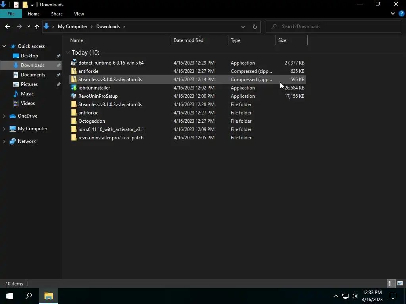Open Explorer Help question mark icon
406x304 pixels.
(x=401, y=14)
